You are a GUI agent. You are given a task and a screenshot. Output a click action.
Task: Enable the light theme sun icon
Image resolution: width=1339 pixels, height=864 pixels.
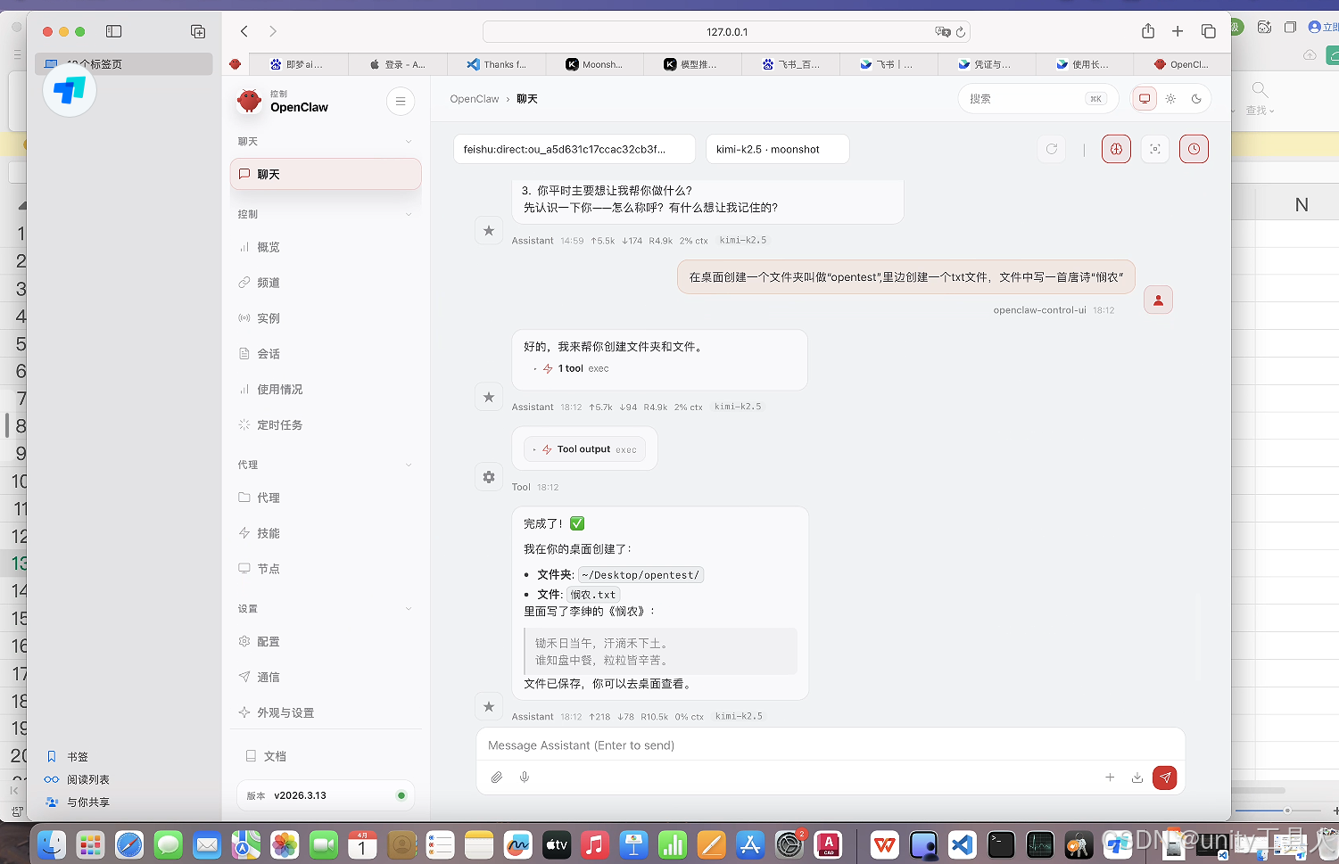point(1170,99)
